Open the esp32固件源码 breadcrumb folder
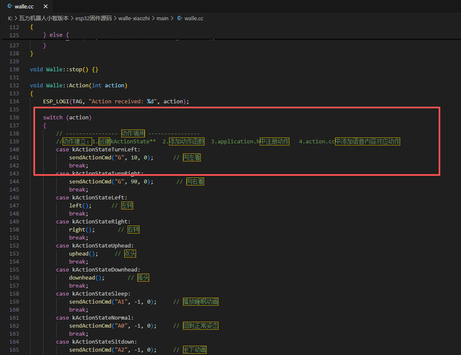This screenshot has width=461, height=355. click(93, 19)
